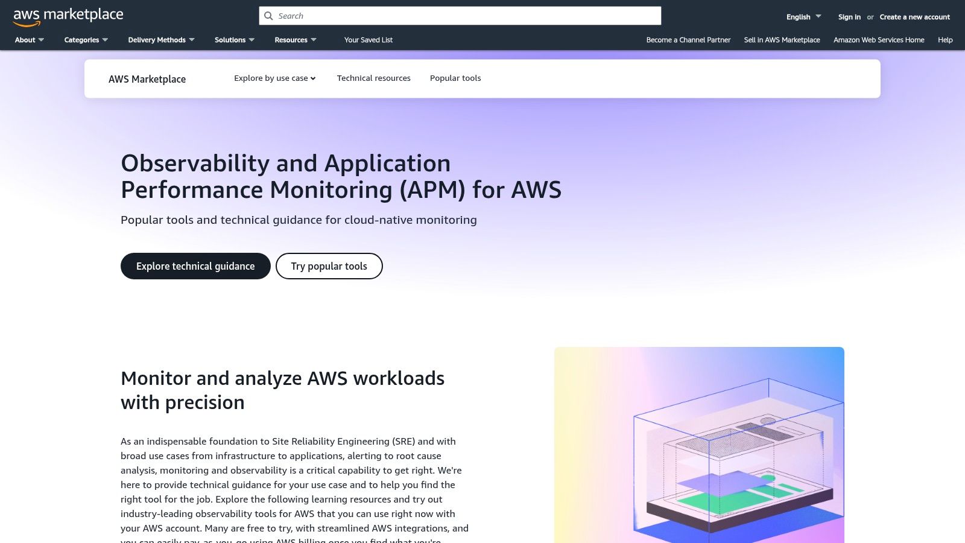Open the English language dropdown
The image size is (965, 543).
click(803, 17)
